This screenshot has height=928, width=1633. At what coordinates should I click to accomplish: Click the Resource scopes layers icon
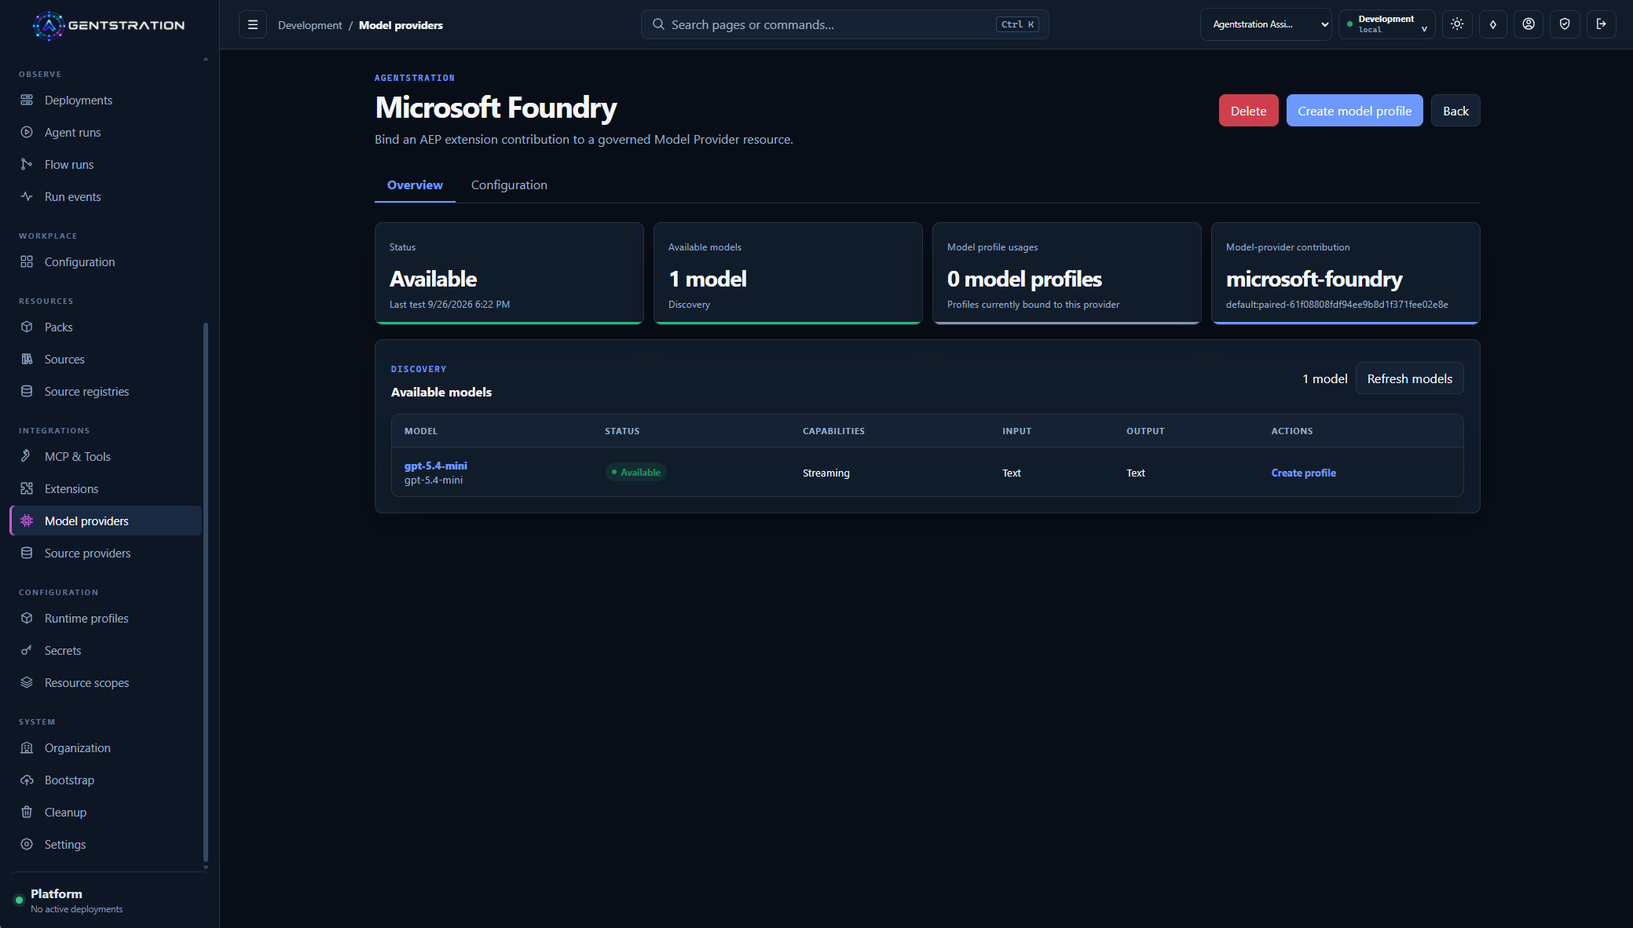tap(27, 683)
